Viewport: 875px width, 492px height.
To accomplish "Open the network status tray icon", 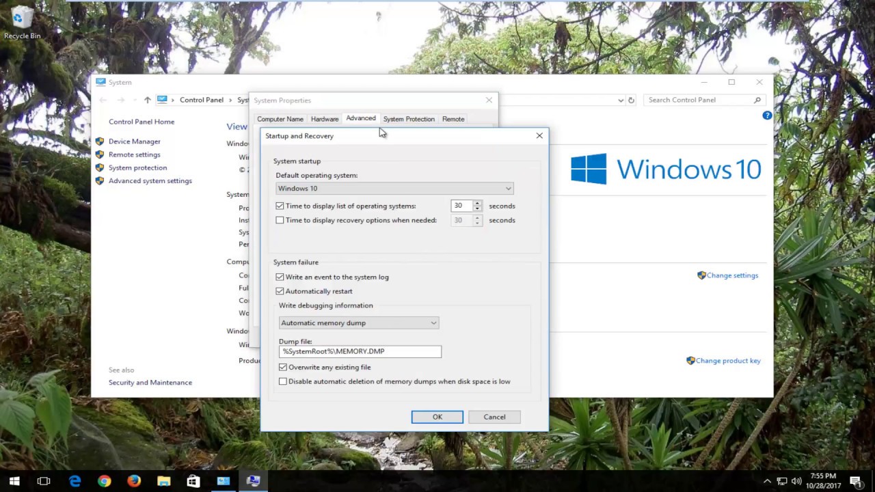I will point(782,481).
